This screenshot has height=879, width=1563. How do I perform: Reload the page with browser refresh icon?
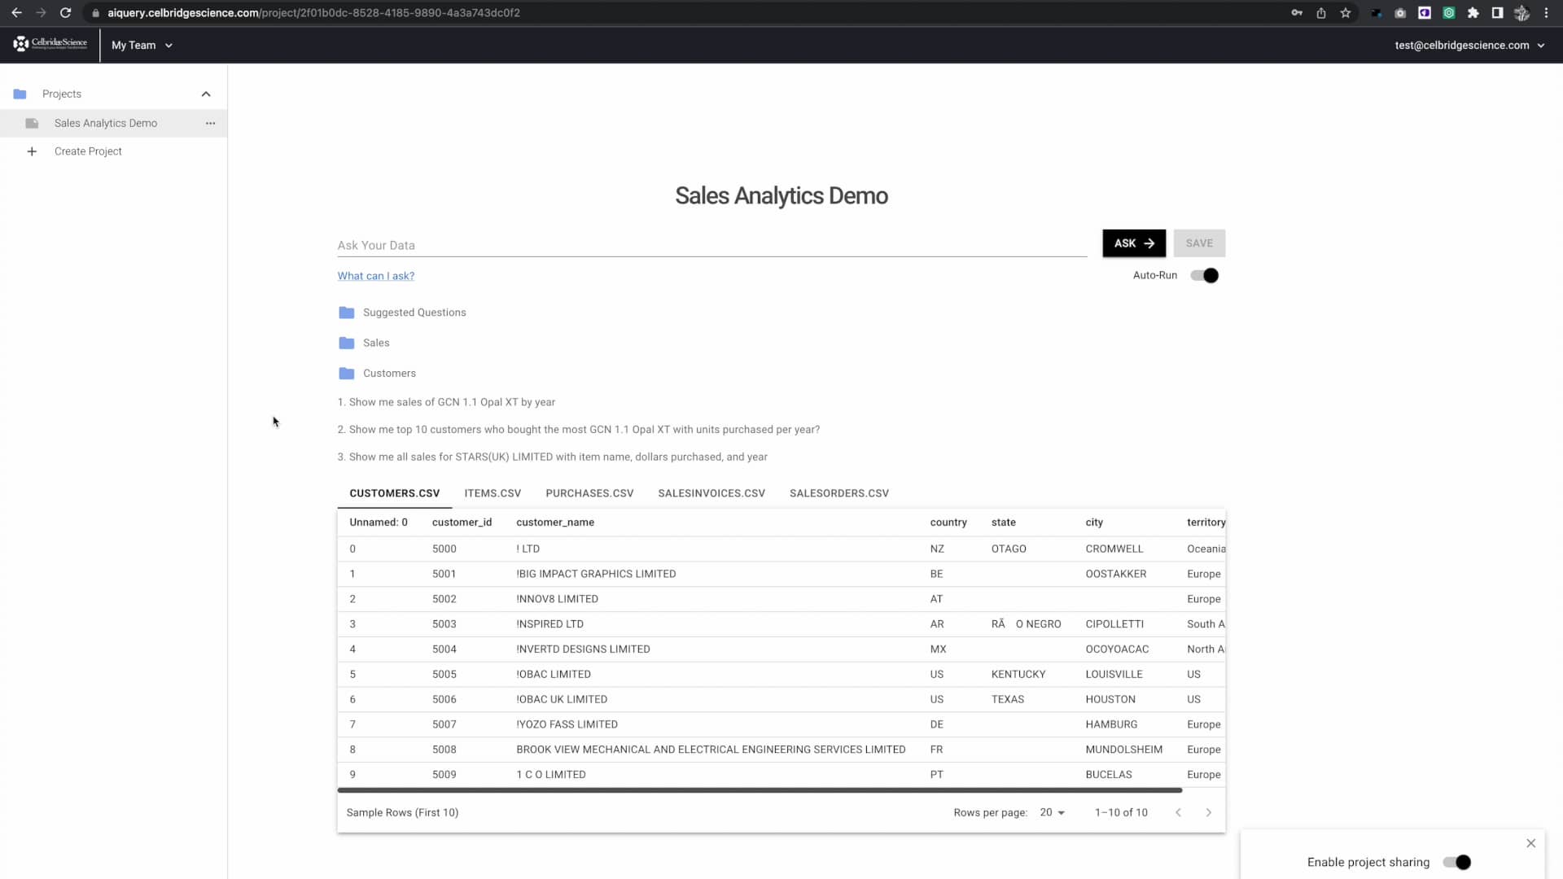pyautogui.click(x=66, y=13)
